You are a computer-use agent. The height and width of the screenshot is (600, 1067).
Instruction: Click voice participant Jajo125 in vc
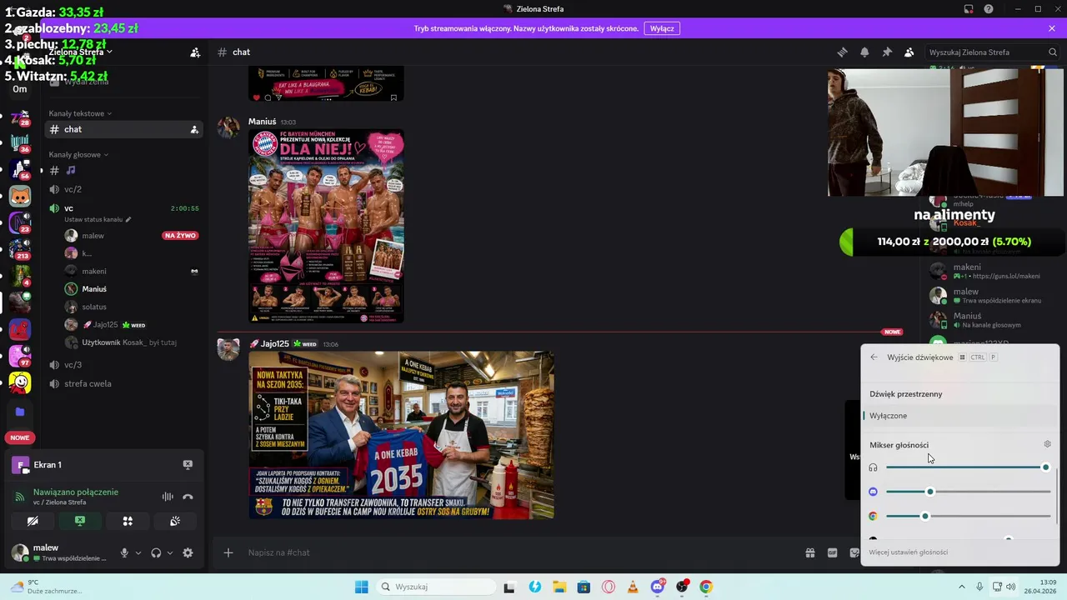(x=131, y=325)
